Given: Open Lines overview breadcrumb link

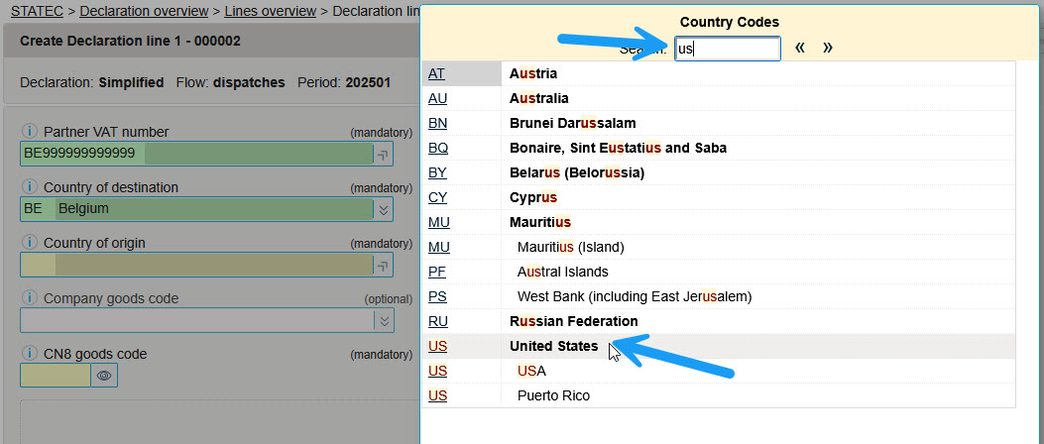Looking at the screenshot, I should click(270, 12).
